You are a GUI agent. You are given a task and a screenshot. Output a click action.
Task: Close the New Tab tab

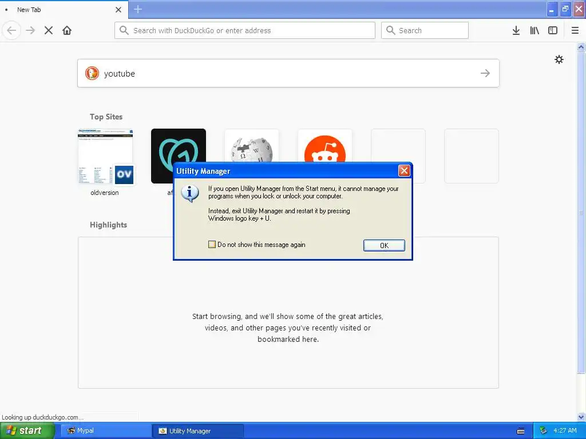click(x=118, y=10)
